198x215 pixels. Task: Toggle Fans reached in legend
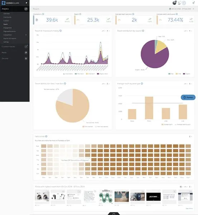pos(88,126)
